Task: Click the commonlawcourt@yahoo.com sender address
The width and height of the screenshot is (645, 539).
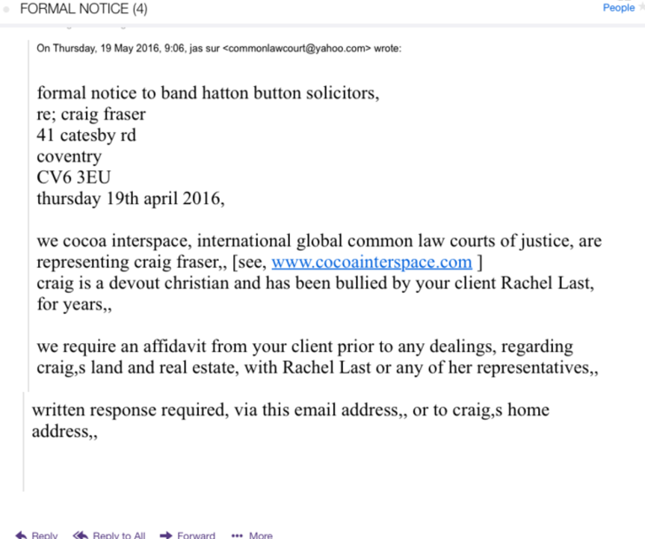Action: pos(297,49)
